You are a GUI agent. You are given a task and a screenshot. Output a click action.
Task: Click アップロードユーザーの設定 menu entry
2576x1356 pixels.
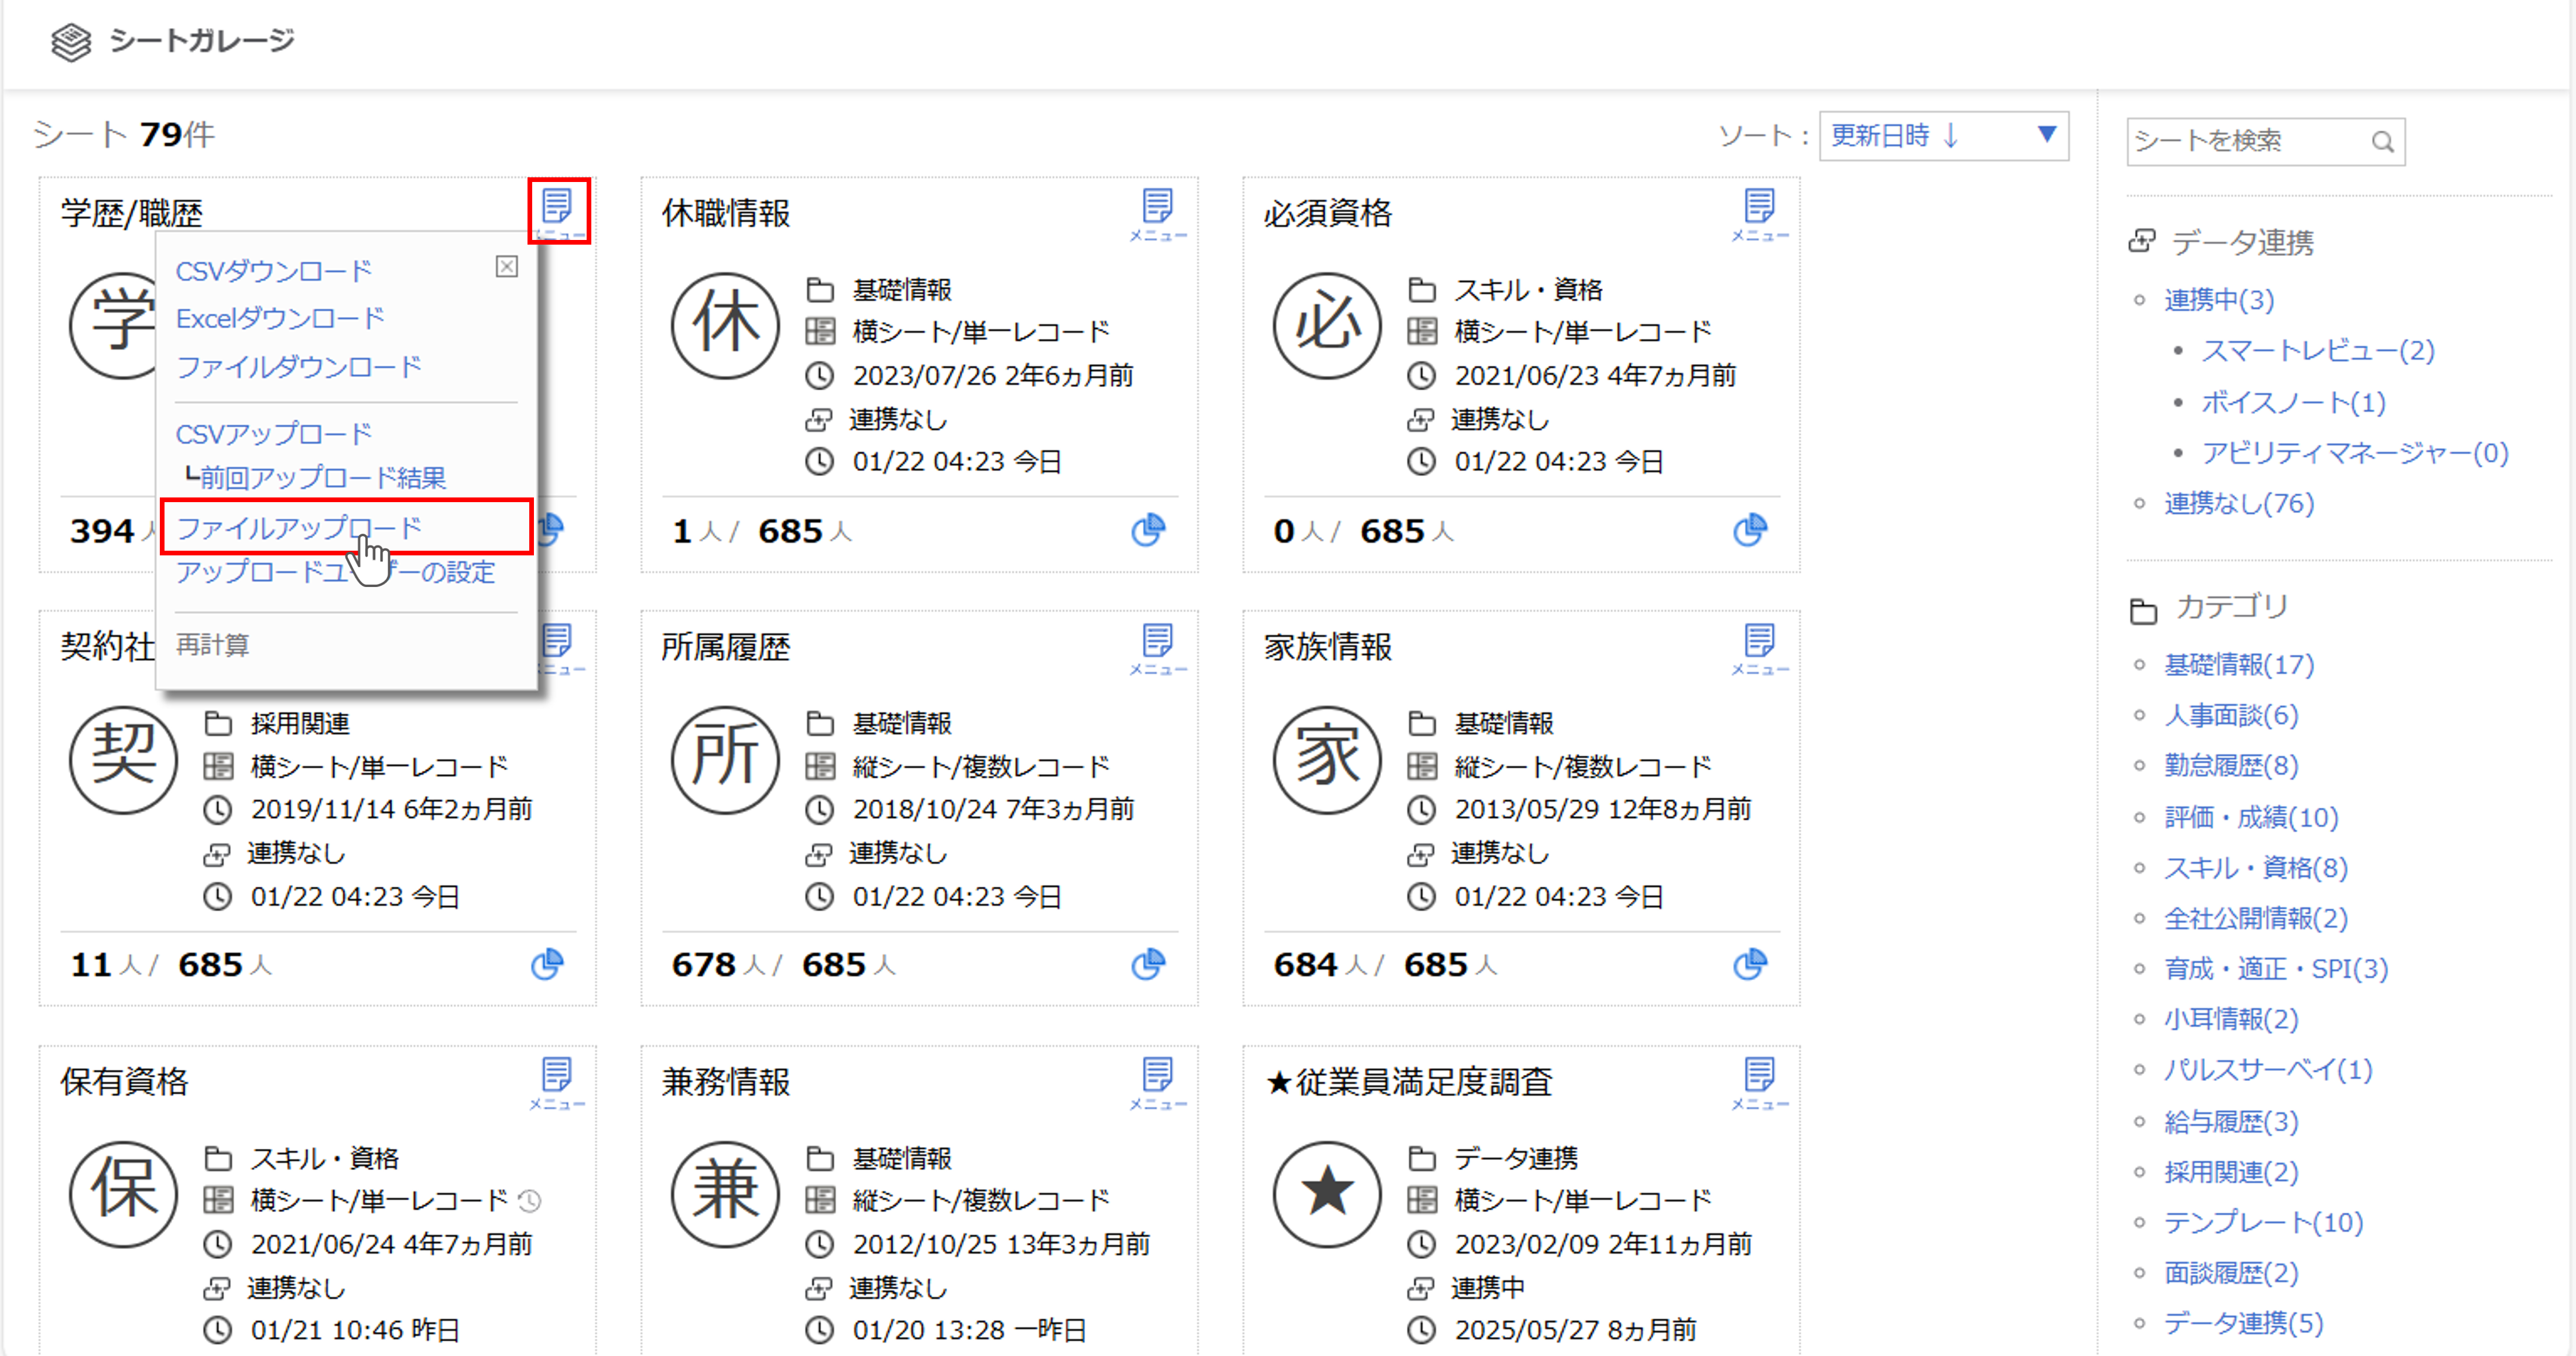(336, 572)
